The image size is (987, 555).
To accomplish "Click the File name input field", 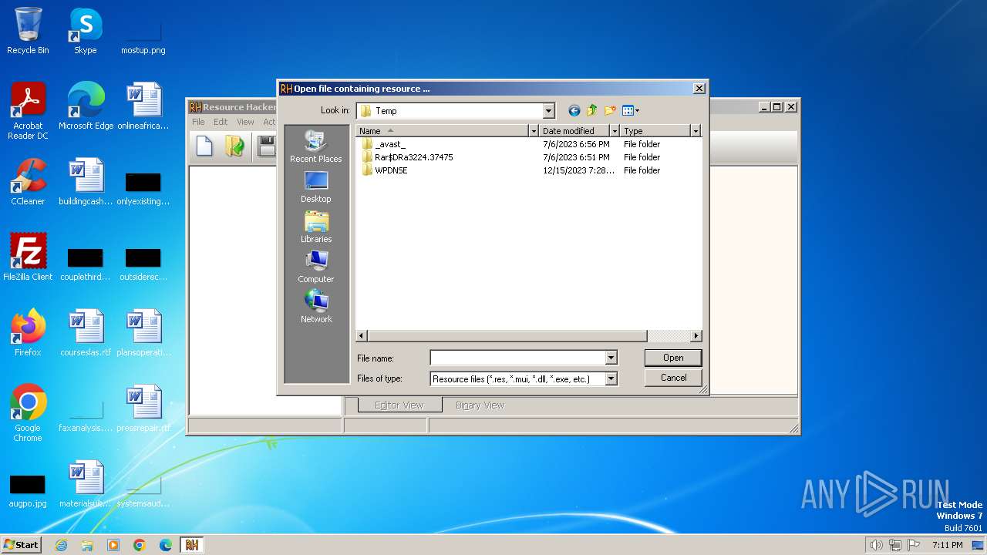I will coord(517,358).
